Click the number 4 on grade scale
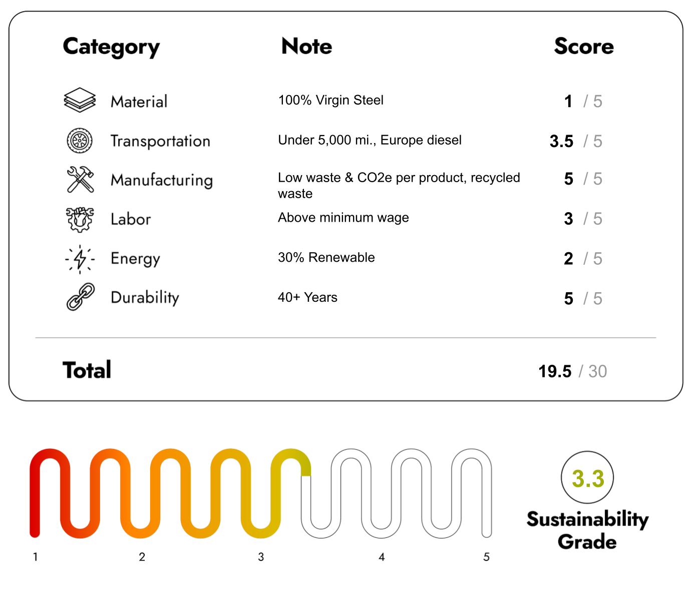 point(382,557)
